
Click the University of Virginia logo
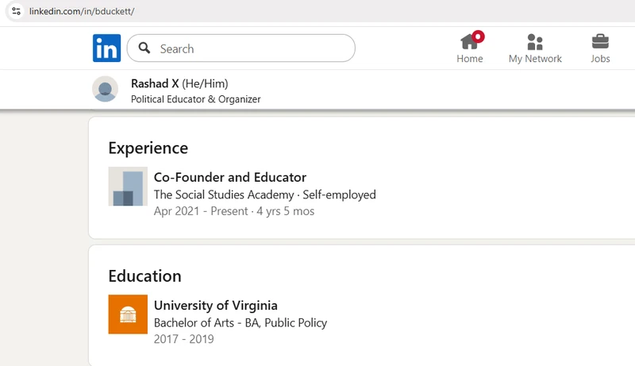(x=128, y=314)
